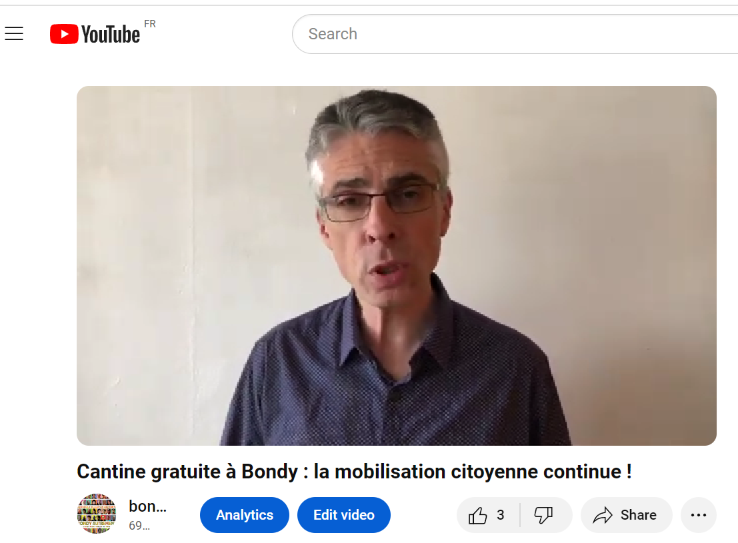Open the channel name link starting with bon
The image size is (738, 543).
pos(148,506)
